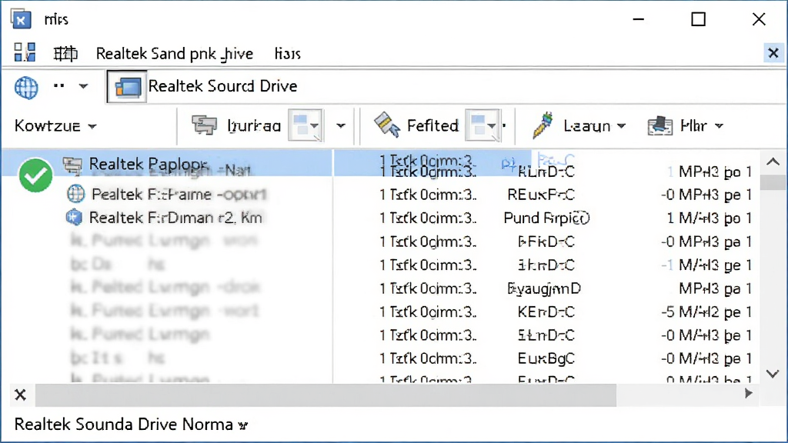Viewport: 788px width, 443px height.
Task: Open the view selector next to Feflted
Action: (483, 125)
